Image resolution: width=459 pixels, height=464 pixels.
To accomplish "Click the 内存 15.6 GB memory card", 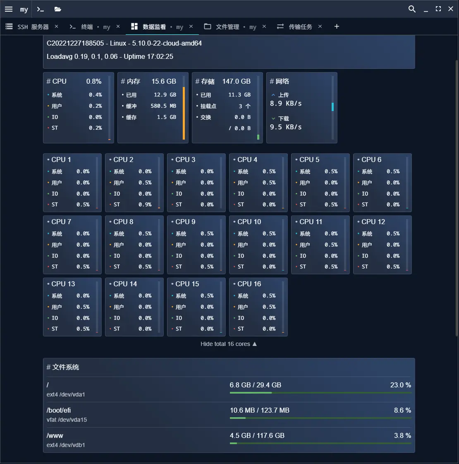I will point(153,108).
